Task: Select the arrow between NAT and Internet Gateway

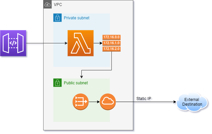Action: pos(94,101)
